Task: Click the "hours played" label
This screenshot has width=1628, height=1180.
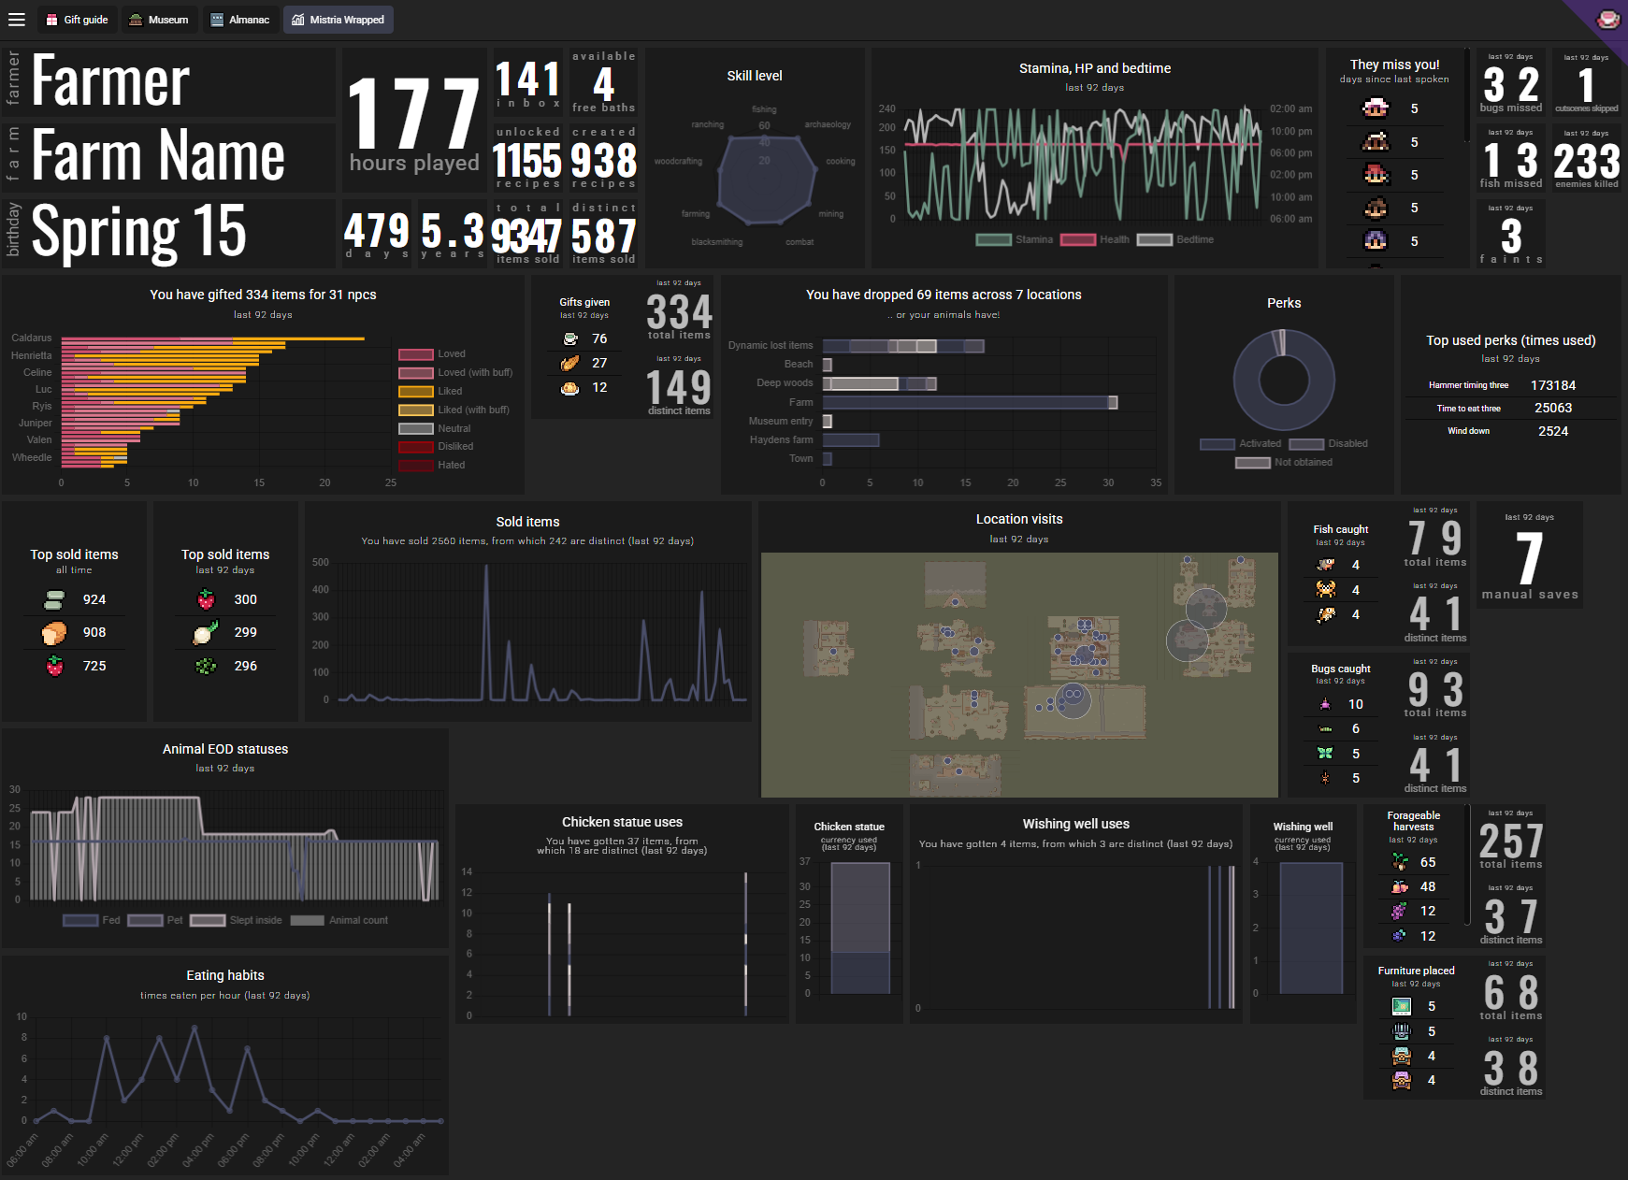Action: point(414,163)
